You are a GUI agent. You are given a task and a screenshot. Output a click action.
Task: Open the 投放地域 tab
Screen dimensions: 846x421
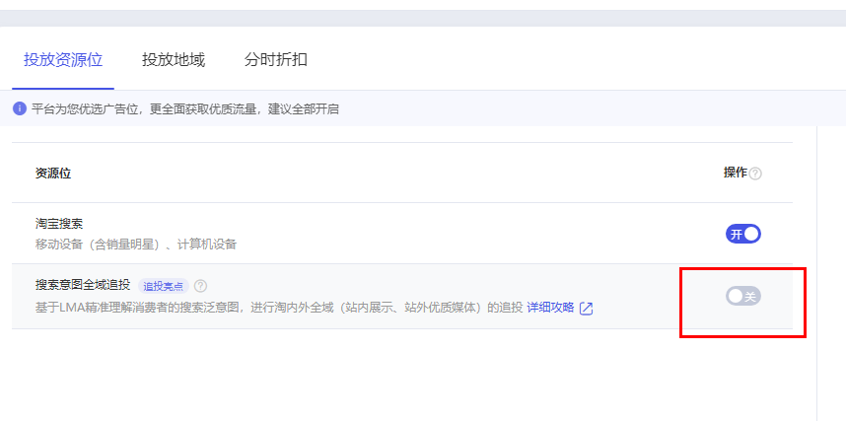click(173, 60)
